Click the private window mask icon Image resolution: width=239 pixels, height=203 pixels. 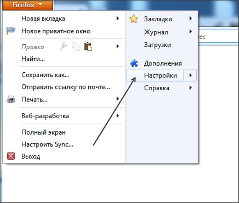pyautogui.click(x=11, y=30)
